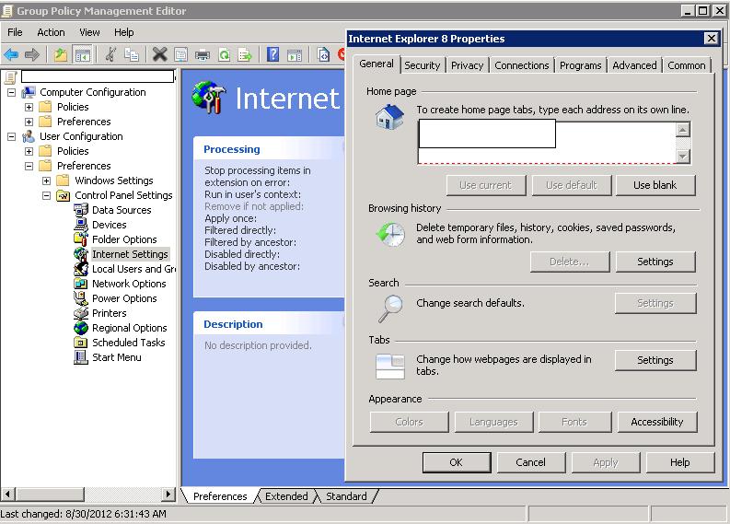Click OK in the properties dialog
730x524 pixels.
coord(457,462)
